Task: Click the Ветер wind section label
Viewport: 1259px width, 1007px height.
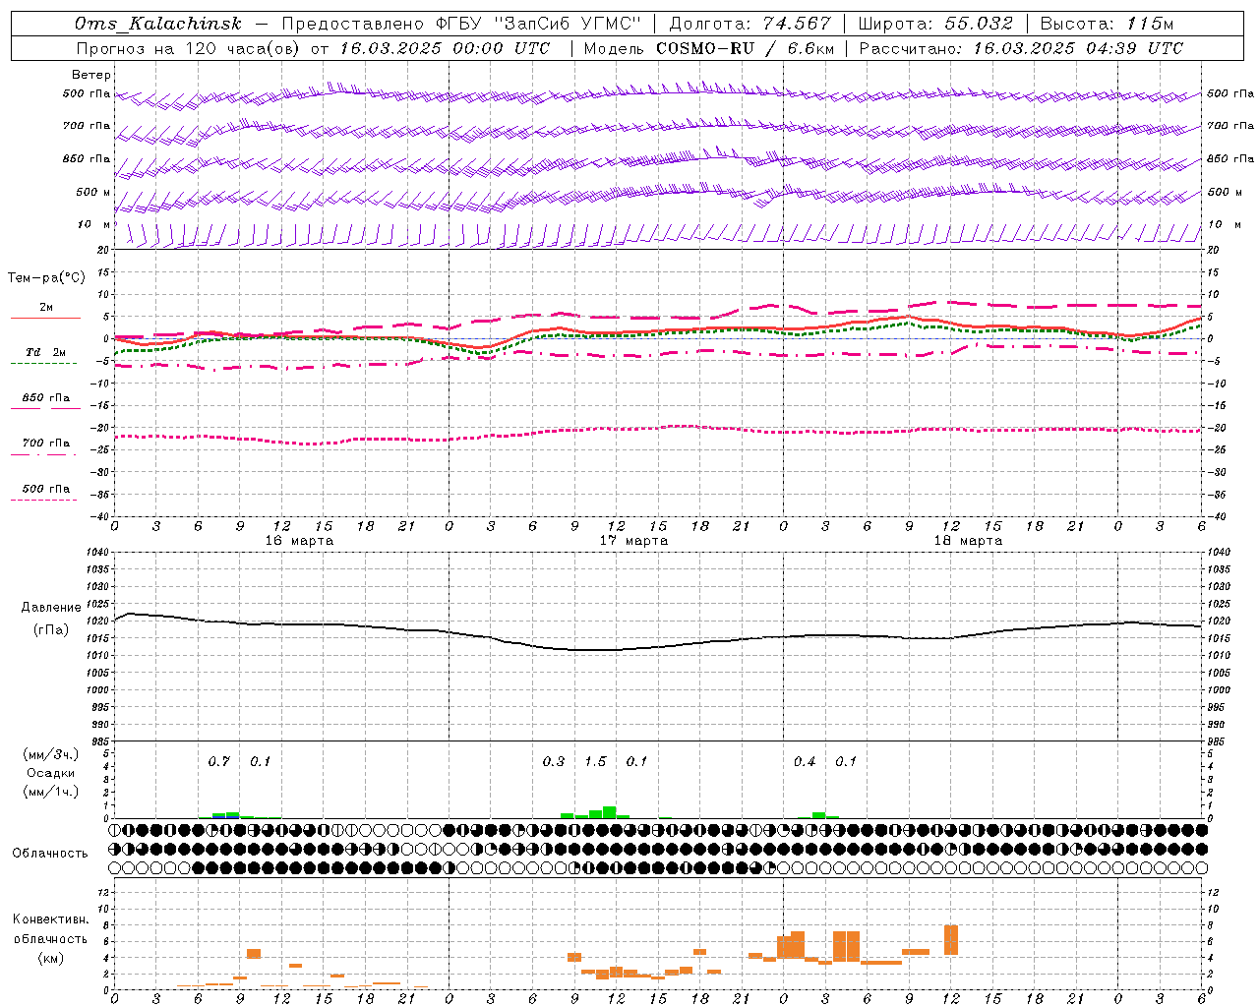Action: pyautogui.click(x=91, y=75)
